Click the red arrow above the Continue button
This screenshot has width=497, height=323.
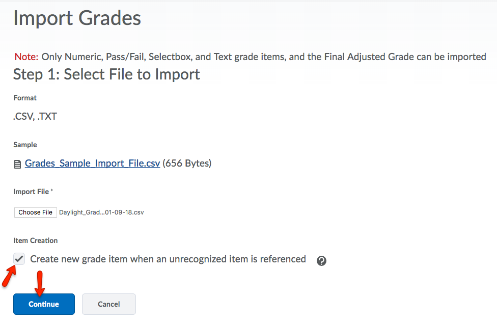pos(41,283)
